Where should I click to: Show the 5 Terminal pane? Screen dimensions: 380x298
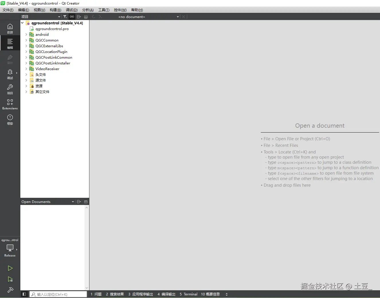(x=189, y=294)
